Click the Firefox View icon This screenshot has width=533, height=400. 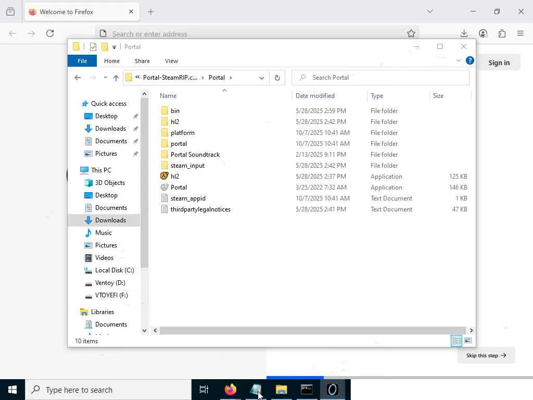pyautogui.click(x=10, y=11)
